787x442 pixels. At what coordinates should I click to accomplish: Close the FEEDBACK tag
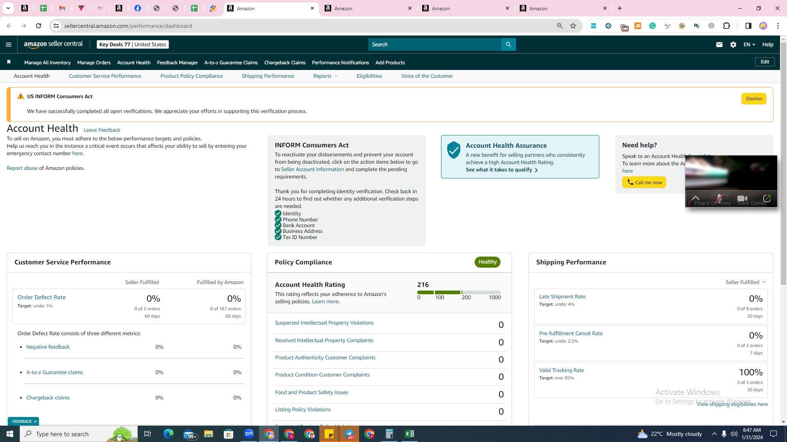[x=35, y=422]
